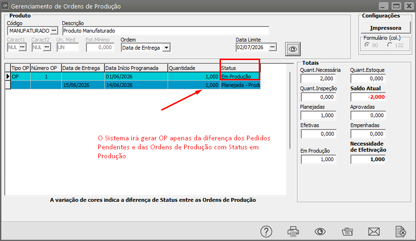Click the printer icon in bottom toolbar
416x241 pixels.
point(293,232)
